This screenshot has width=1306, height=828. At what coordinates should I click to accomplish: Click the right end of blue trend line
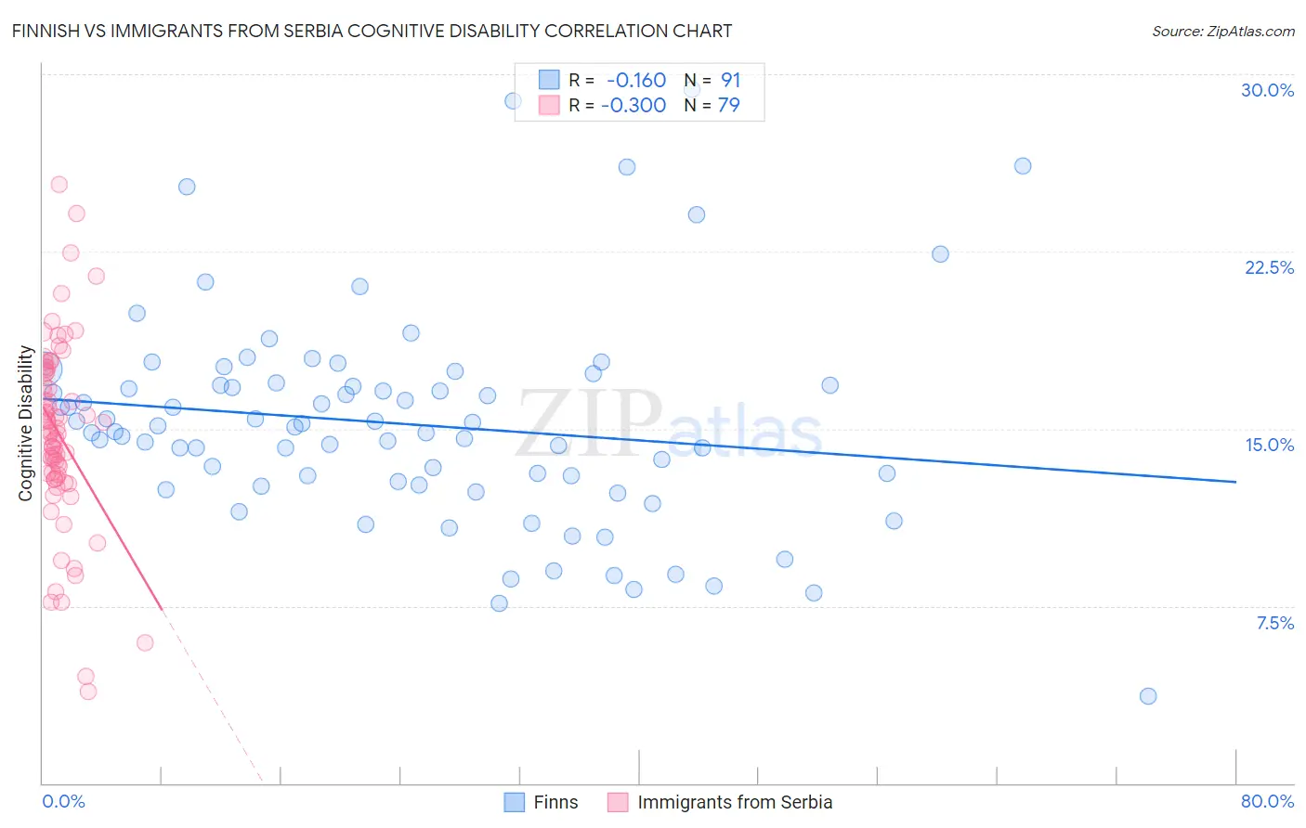coord(1235,482)
